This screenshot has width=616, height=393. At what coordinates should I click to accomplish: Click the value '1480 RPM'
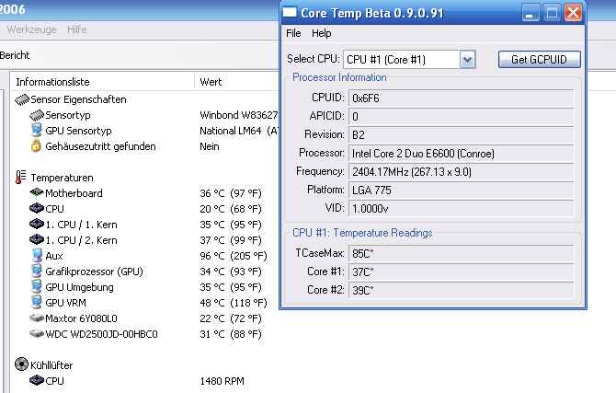222,381
